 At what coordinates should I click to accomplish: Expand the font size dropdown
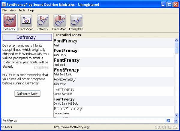[x=176, y=120]
